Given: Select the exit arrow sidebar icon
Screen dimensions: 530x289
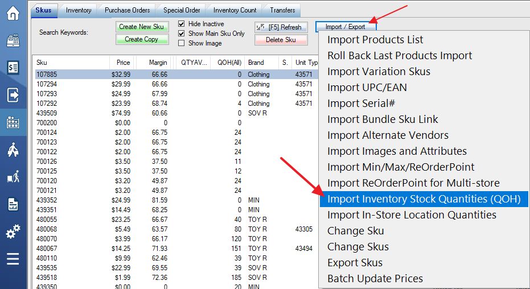Looking at the screenshot, I should 13,95.
